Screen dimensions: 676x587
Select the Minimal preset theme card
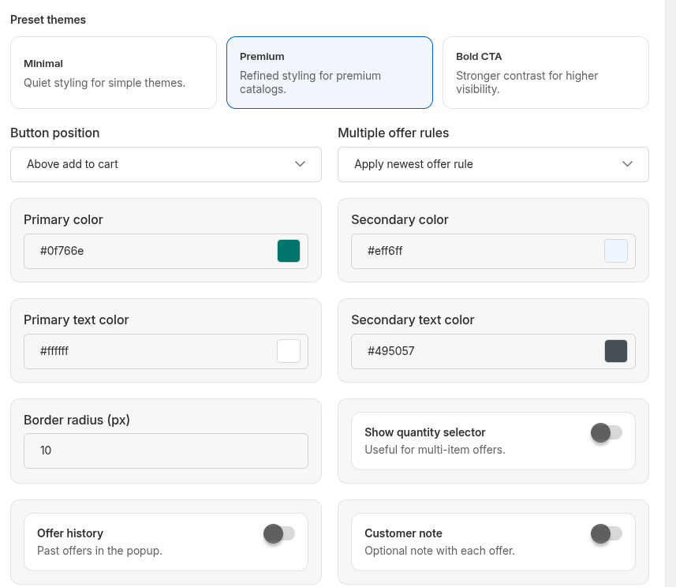coord(114,73)
